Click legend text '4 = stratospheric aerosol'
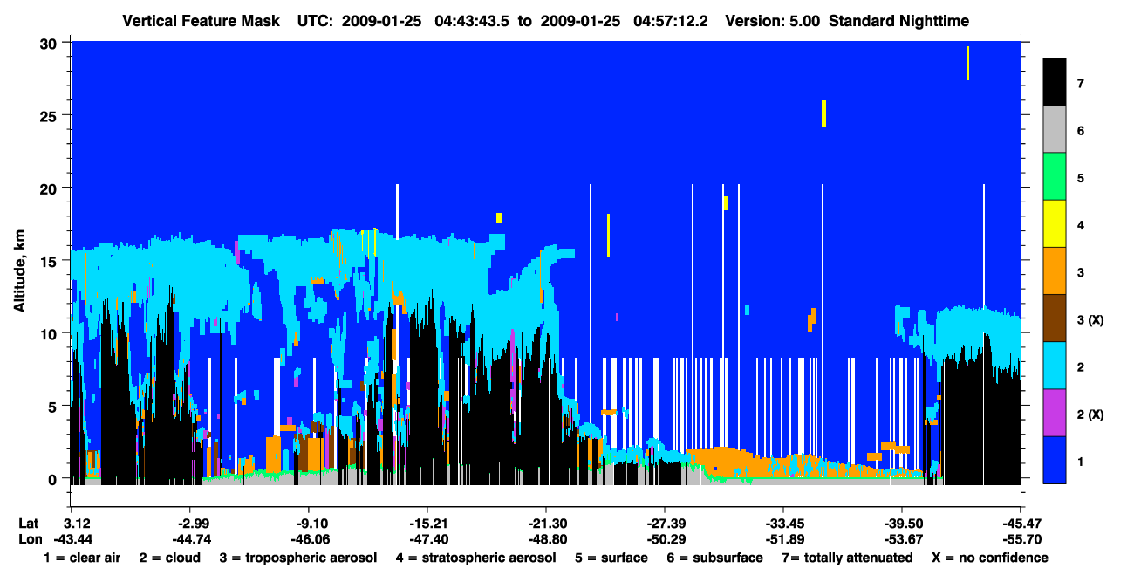Screen dimensions: 1134x582 tap(475, 558)
